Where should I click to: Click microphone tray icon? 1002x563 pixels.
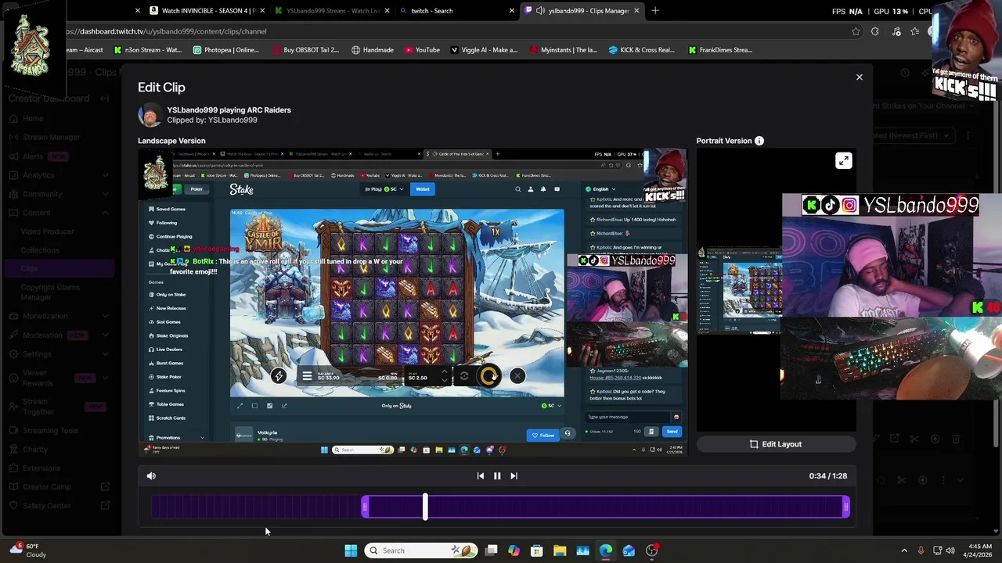point(921,550)
